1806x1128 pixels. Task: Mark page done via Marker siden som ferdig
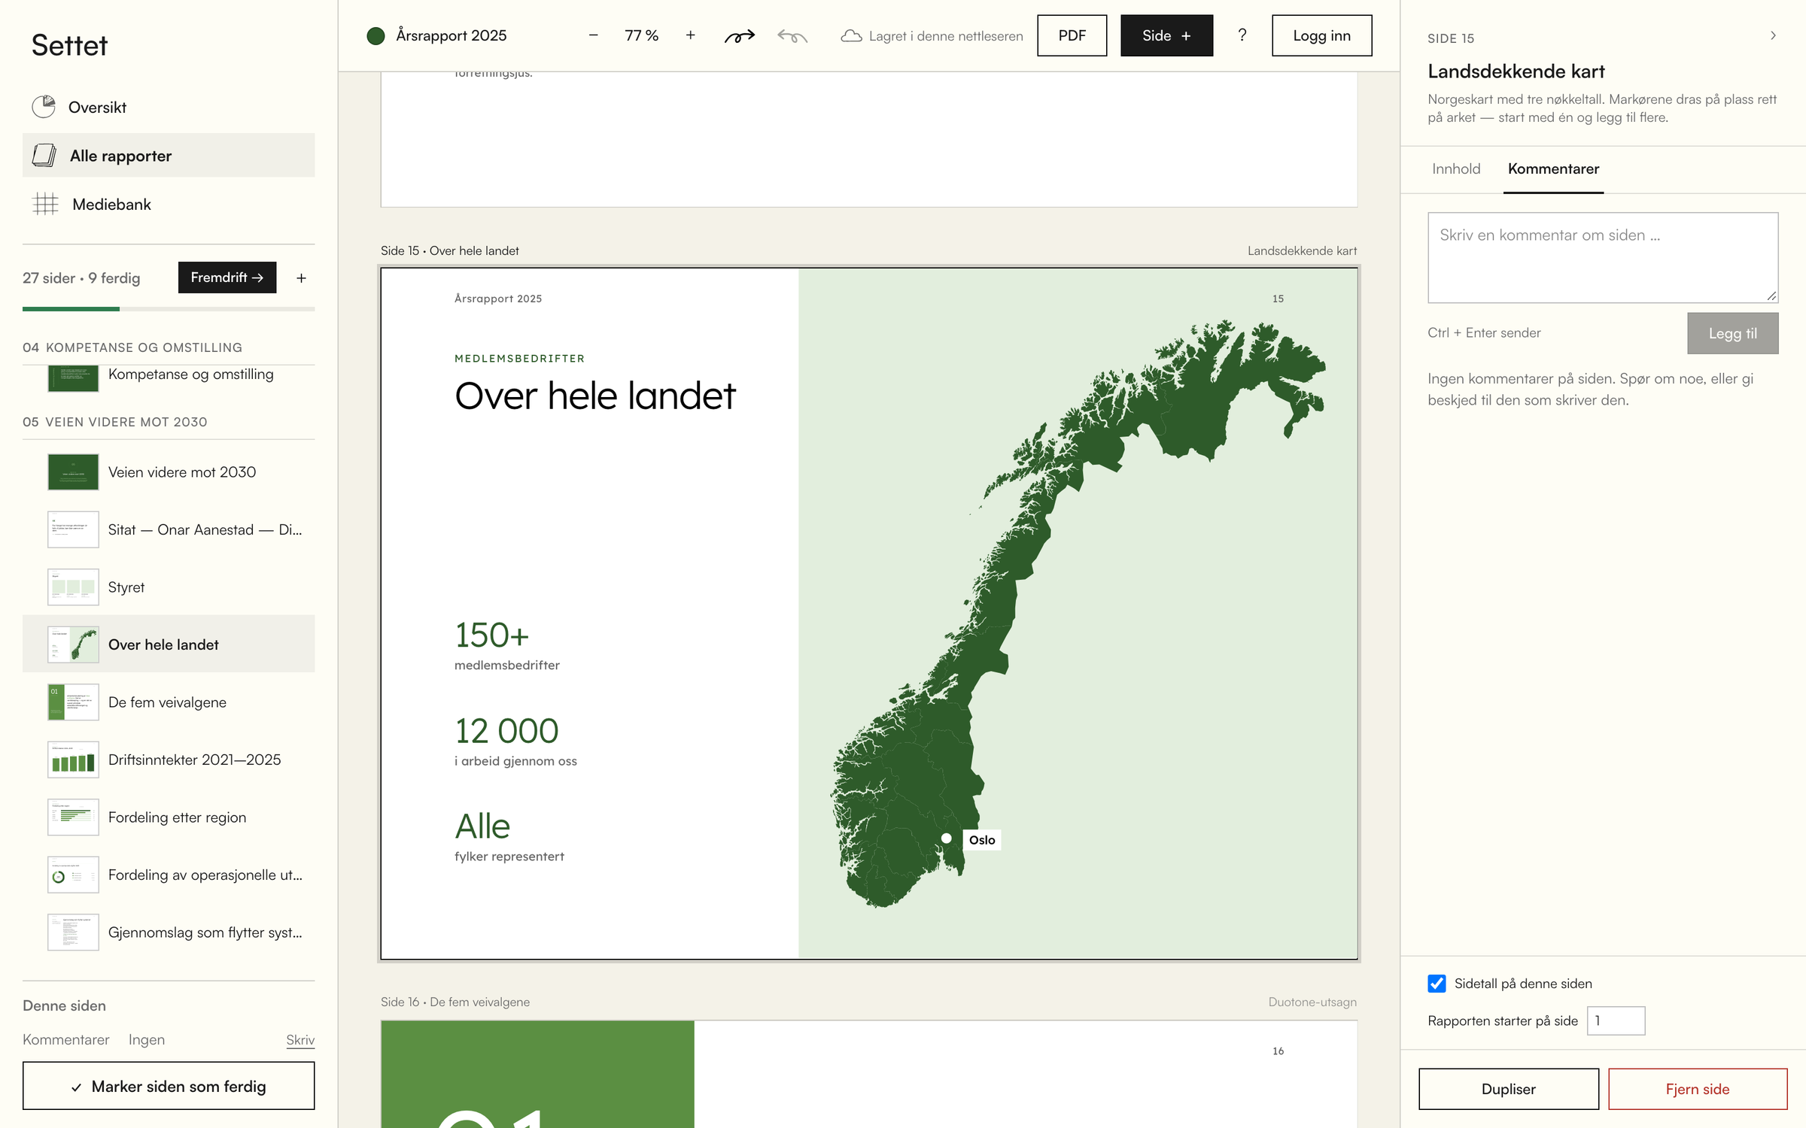pyautogui.click(x=169, y=1086)
